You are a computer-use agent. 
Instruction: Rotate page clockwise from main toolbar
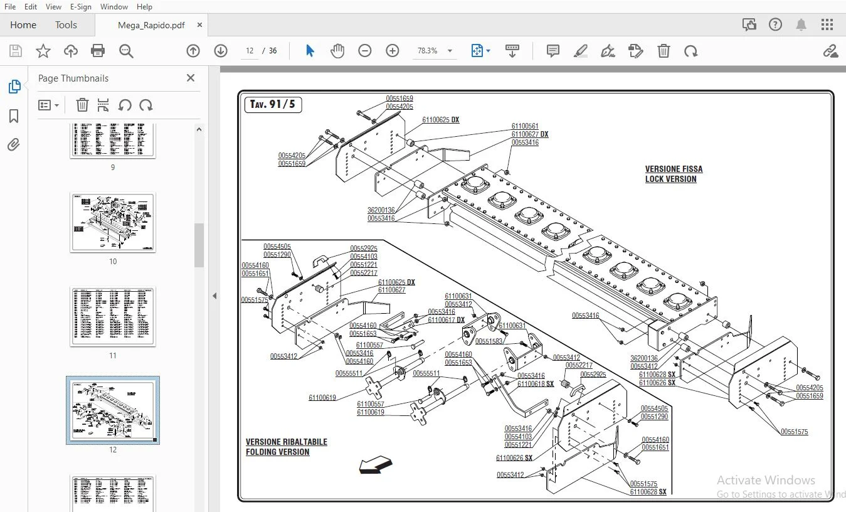691,51
